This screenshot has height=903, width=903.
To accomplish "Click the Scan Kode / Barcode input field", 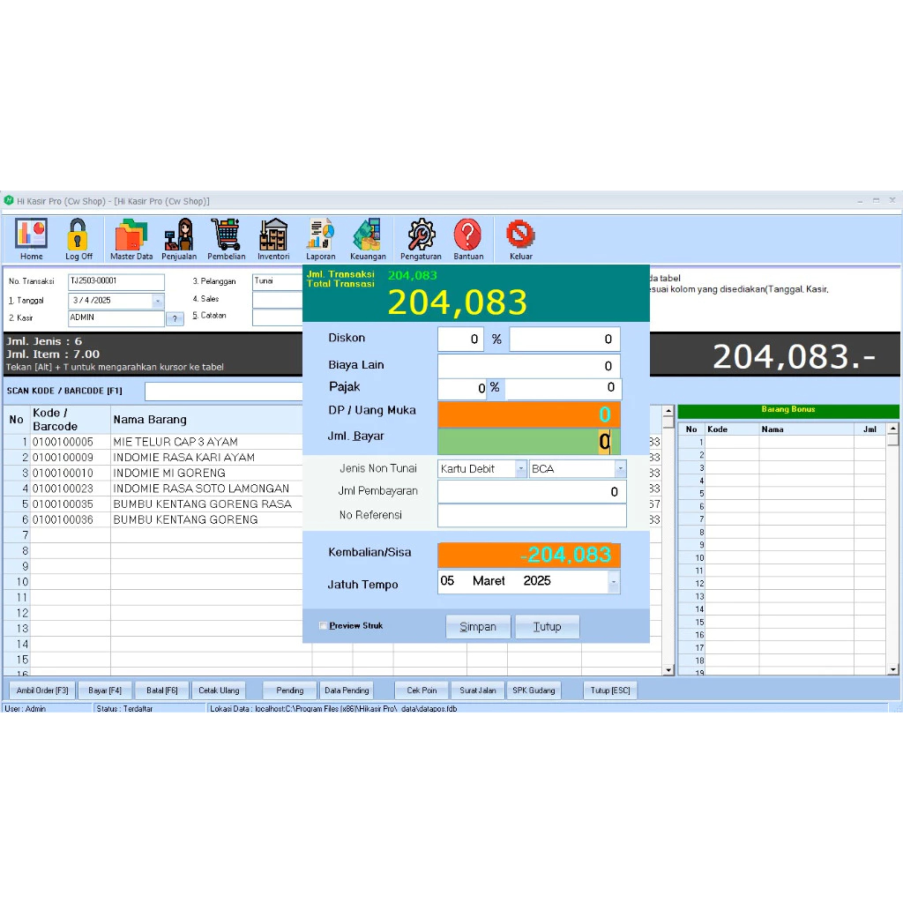I will click(x=223, y=391).
